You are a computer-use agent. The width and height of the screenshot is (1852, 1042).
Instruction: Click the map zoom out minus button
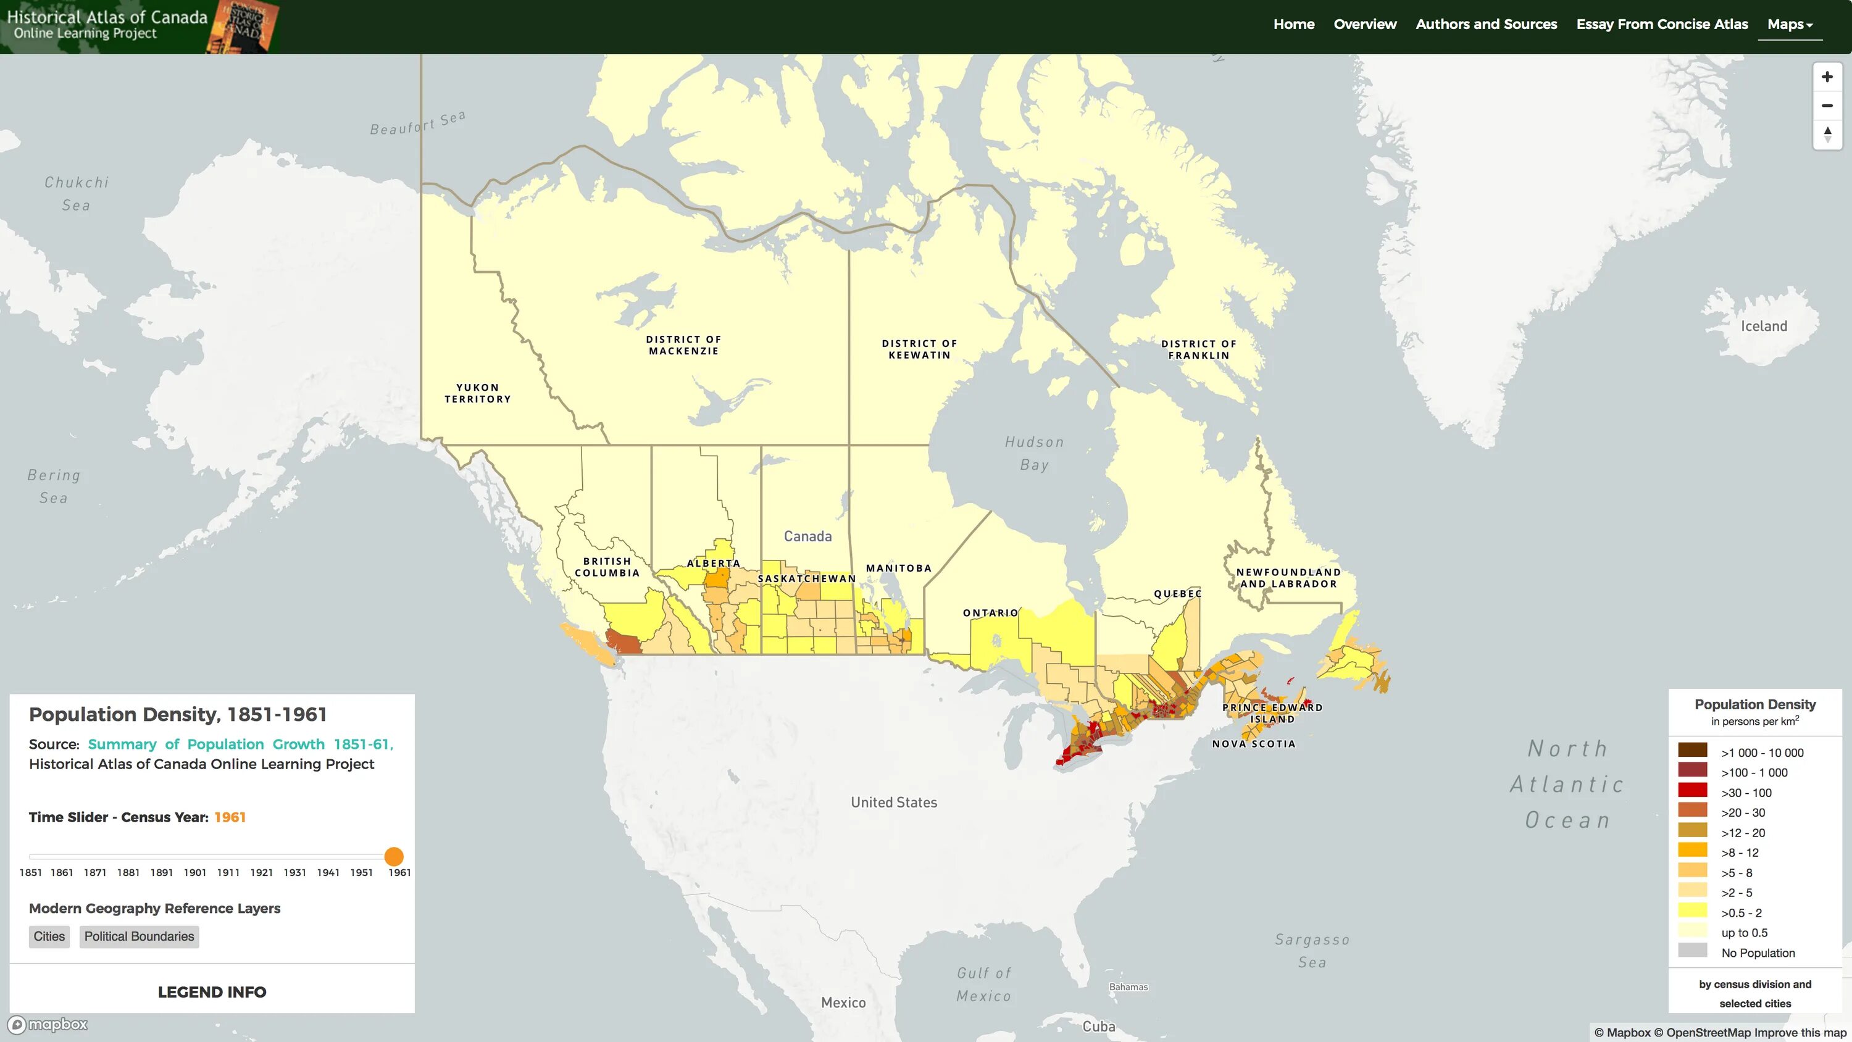coord(1827,106)
